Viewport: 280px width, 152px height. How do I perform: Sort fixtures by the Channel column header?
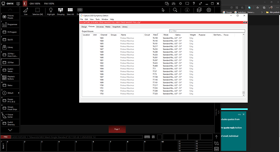pyautogui.click(x=104, y=35)
